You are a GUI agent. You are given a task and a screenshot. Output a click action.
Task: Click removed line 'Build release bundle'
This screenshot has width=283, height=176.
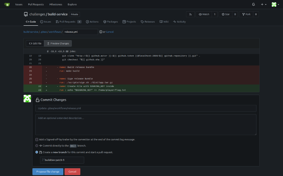pos(141,67)
